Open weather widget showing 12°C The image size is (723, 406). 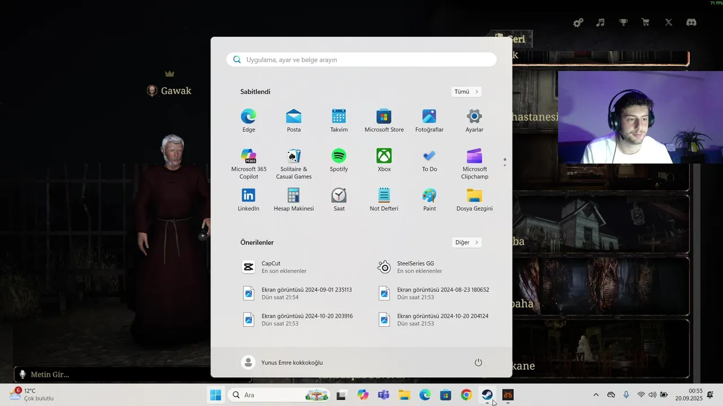click(32, 394)
